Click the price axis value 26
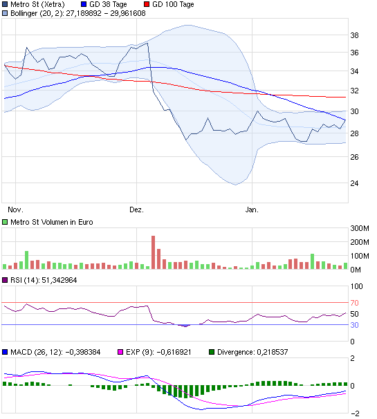Viewport: 377px width, 419px height. [x=354, y=157]
